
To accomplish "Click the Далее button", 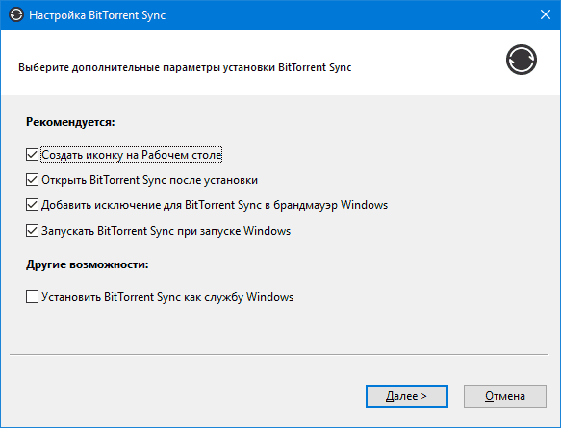I will coord(407,396).
